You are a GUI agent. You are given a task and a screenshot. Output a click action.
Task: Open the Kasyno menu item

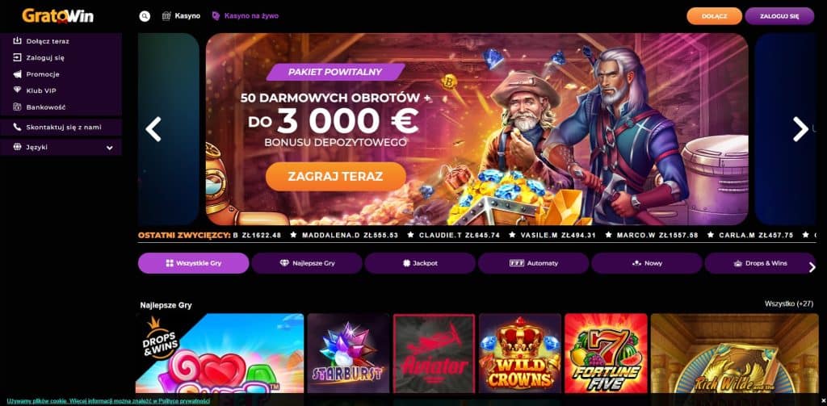(x=181, y=16)
